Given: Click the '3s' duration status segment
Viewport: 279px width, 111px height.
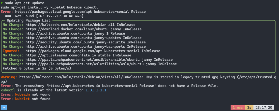Looking at the screenshot, I should pos(249,107).
